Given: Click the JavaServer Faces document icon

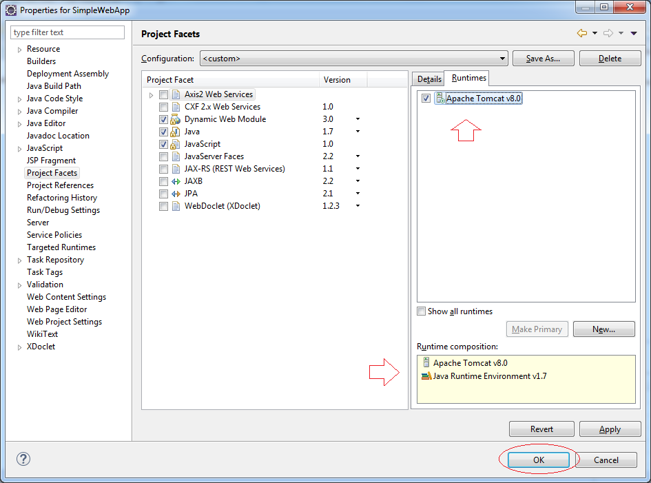Looking at the screenshot, I should coord(176,156).
